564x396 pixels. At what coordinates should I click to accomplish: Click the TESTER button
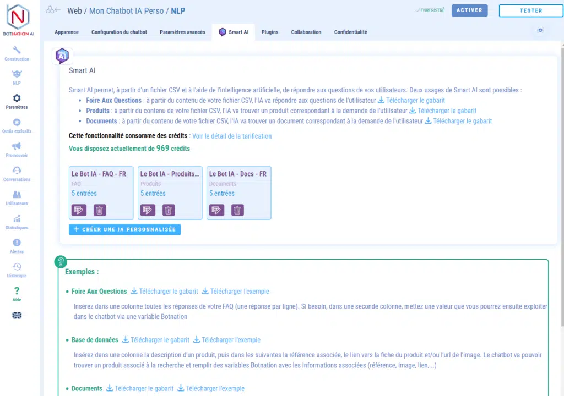tap(531, 10)
